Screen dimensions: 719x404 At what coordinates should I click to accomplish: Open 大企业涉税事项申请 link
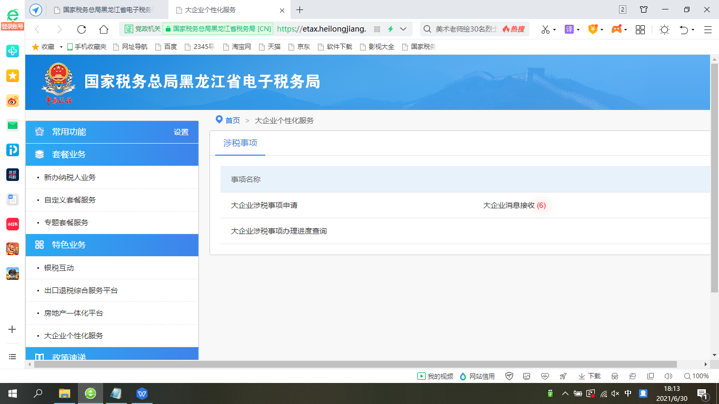click(264, 205)
